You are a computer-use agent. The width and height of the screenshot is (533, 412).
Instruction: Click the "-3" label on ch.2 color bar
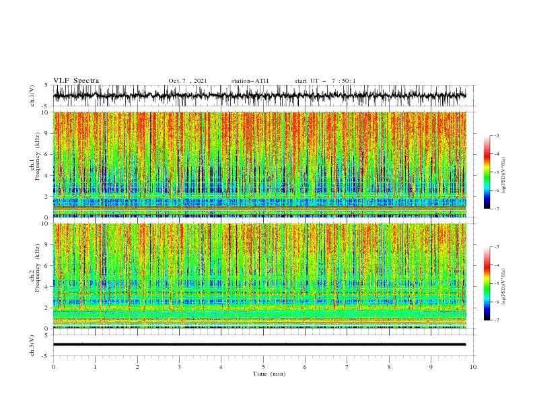tap(496, 247)
